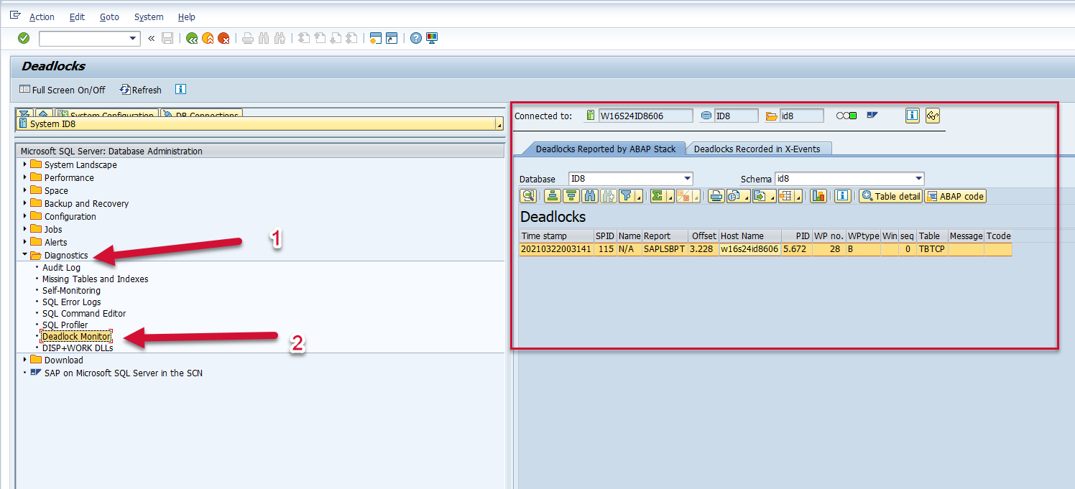Click the red Cancel icon in toolbar
This screenshot has height=489, width=1075.
coord(223,39)
